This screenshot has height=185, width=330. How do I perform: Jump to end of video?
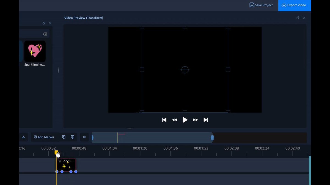(206, 120)
